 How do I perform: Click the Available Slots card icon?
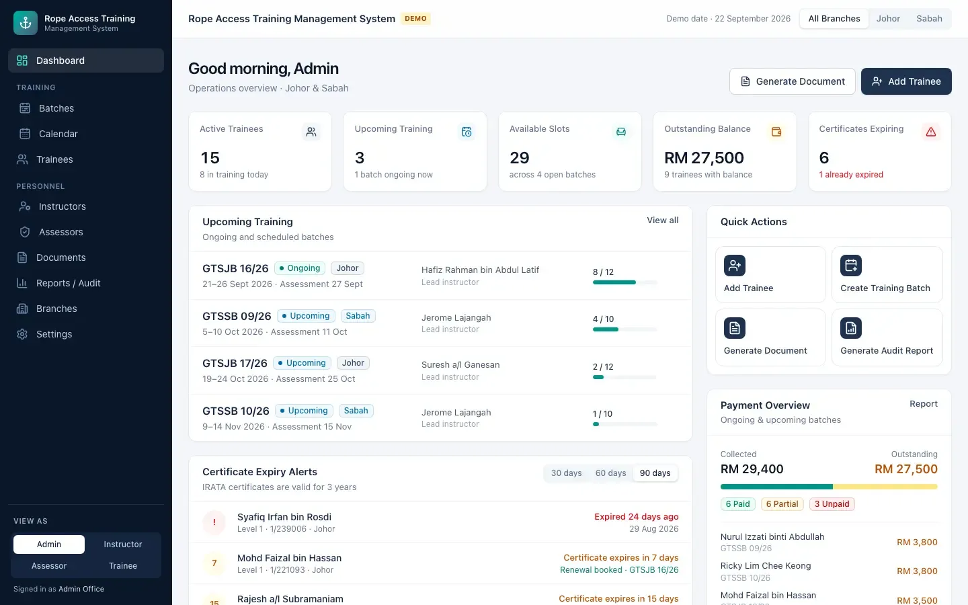pos(621,132)
